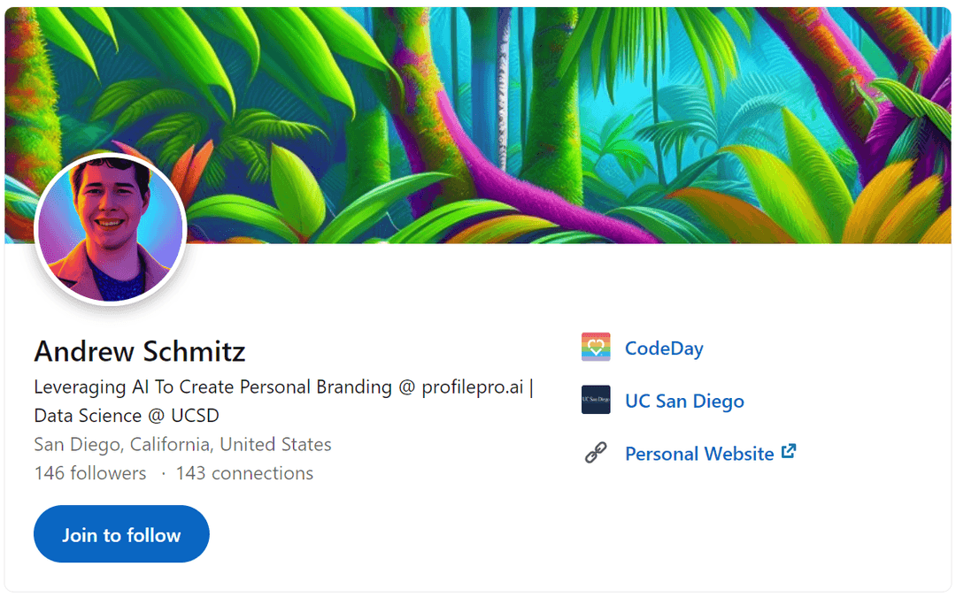Show the 146 followers count
The image size is (956, 597).
pos(90,474)
